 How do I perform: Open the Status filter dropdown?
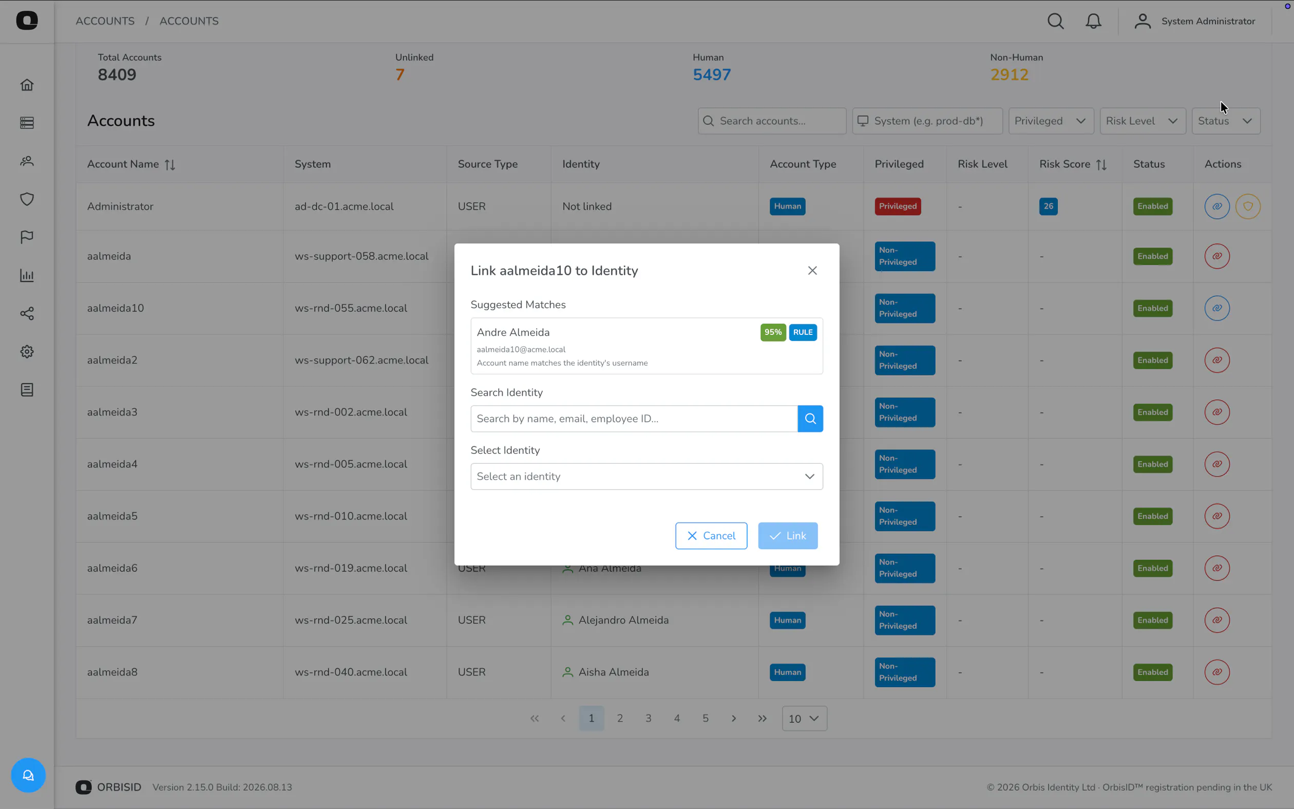(1226, 121)
